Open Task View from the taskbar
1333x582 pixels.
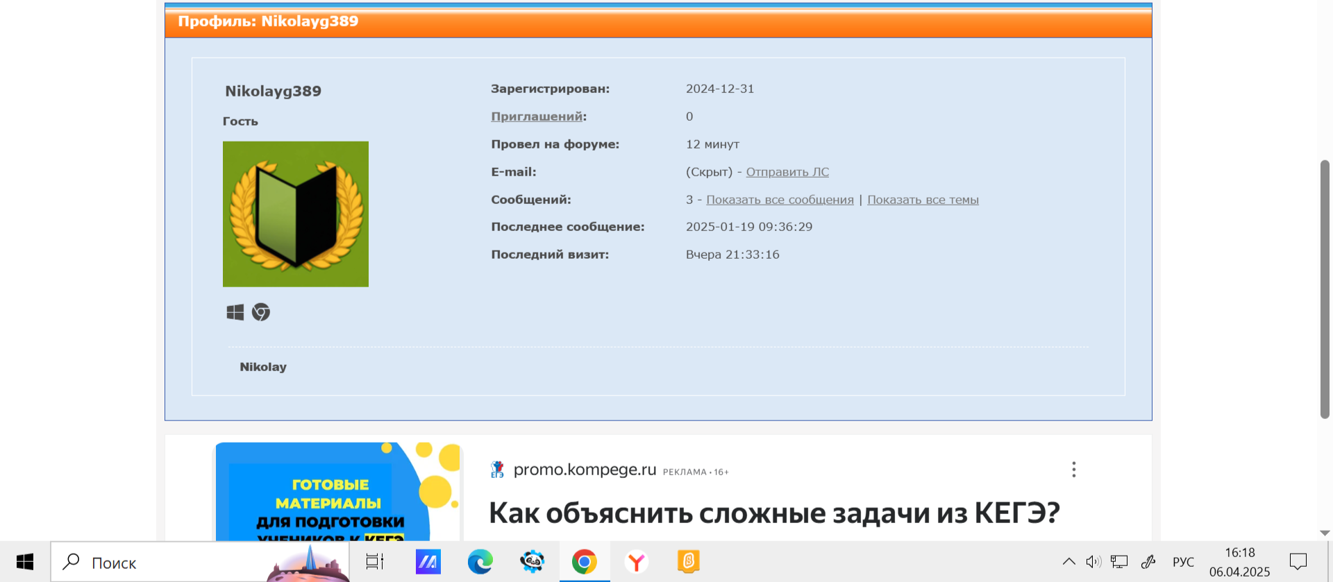(x=375, y=562)
